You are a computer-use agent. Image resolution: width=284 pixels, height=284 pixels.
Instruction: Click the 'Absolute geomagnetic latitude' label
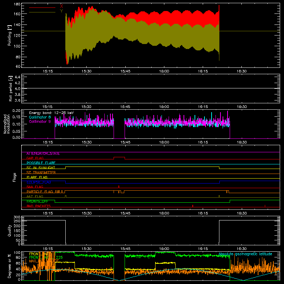(x=245, y=254)
